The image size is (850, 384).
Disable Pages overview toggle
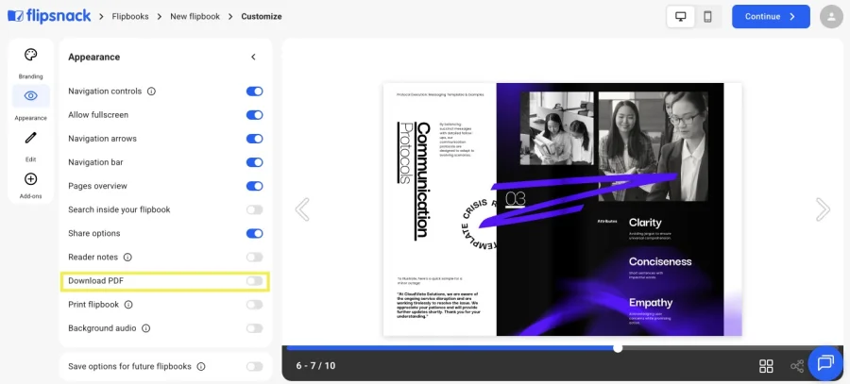(x=254, y=186)
